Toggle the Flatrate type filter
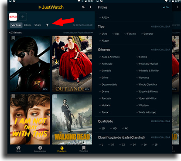 click(x=130, y=34)
